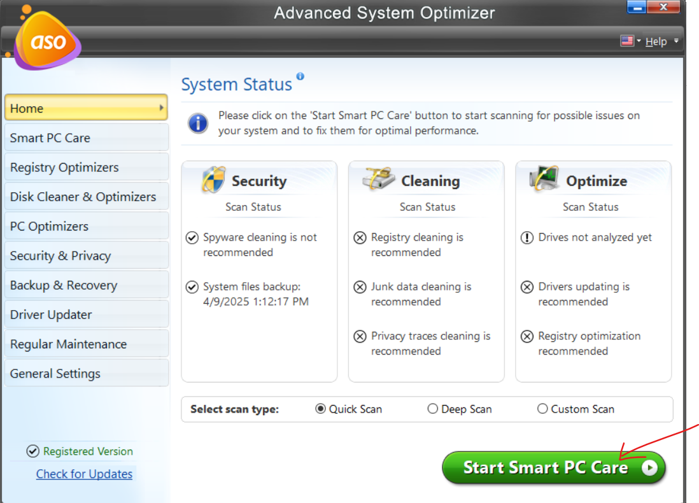The width and height of the screenshot is (699, 503).
Task: Expand the Home menu arrow in sidebar
Action: [x=161, y=108]
